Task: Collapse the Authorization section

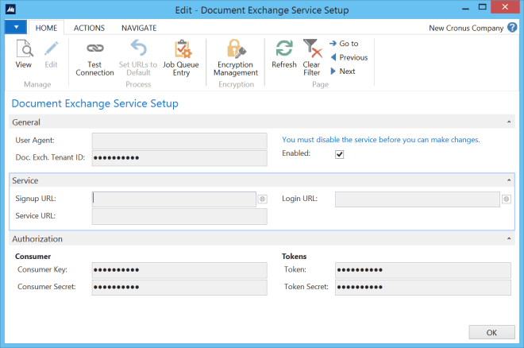Action: 509,238
